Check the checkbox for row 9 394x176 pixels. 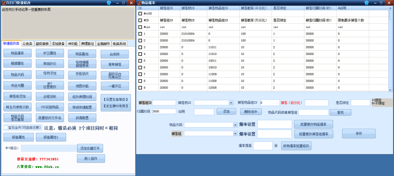tap(140, 88)
